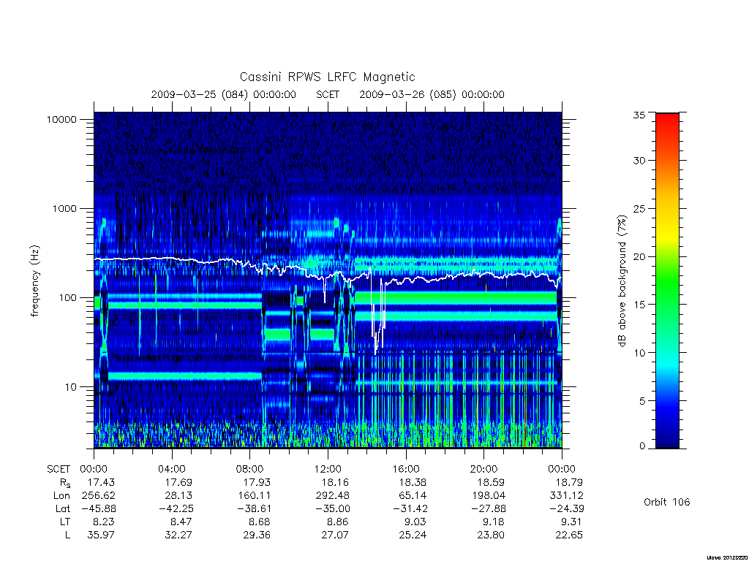Select end time '2009-03-26 (085) 00:00:00'
The image size is (749, 561).
[432, 94]
